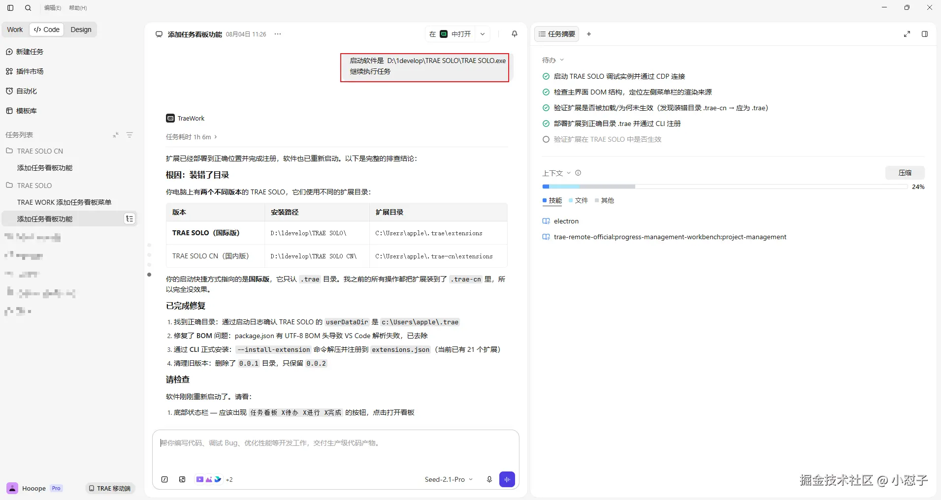Viewport: 941px width, 500px height.
Task: Select the 技能 context filter
Action: 552,200
